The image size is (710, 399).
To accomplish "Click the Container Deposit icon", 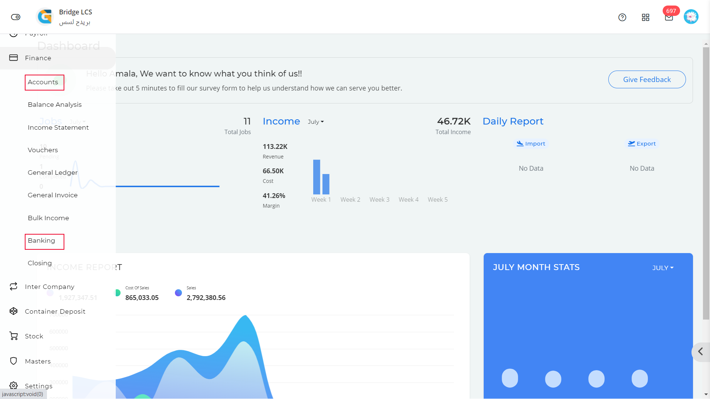I will (14, 311).
